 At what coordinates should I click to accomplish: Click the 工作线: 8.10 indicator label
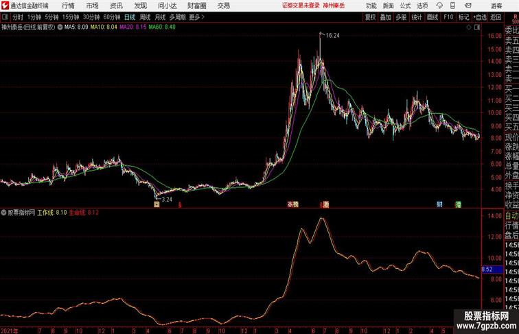pyautogui.click(x=51, y=213)
